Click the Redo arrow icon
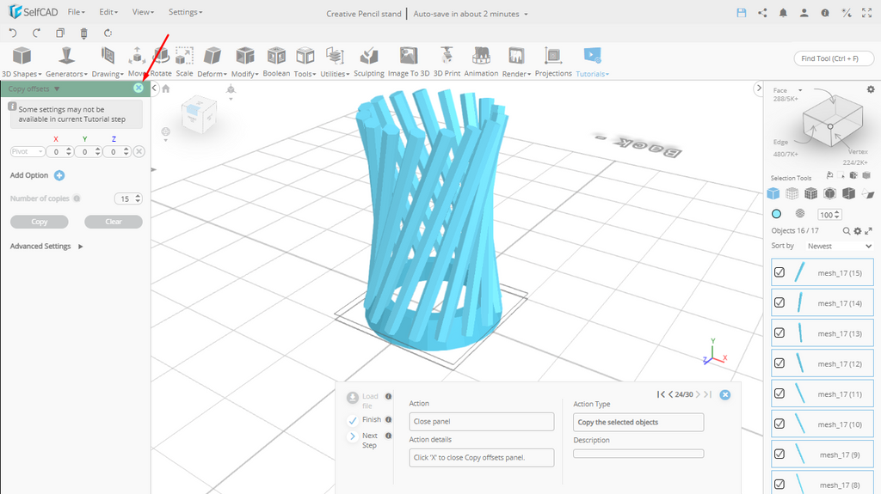This screenshot has width=881, height=494. [x=36, y=34]
